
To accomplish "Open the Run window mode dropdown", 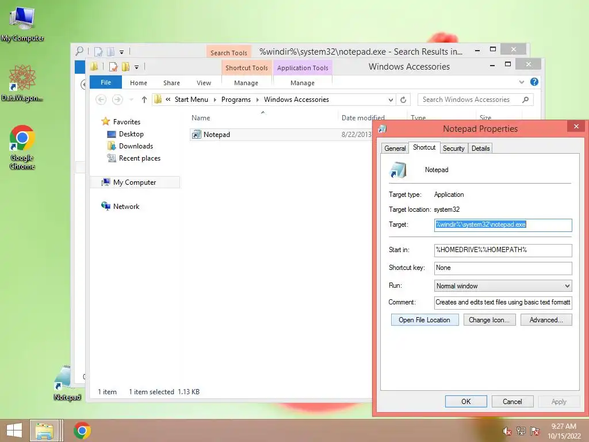I will pyautogui.click(x=567, y=286).
